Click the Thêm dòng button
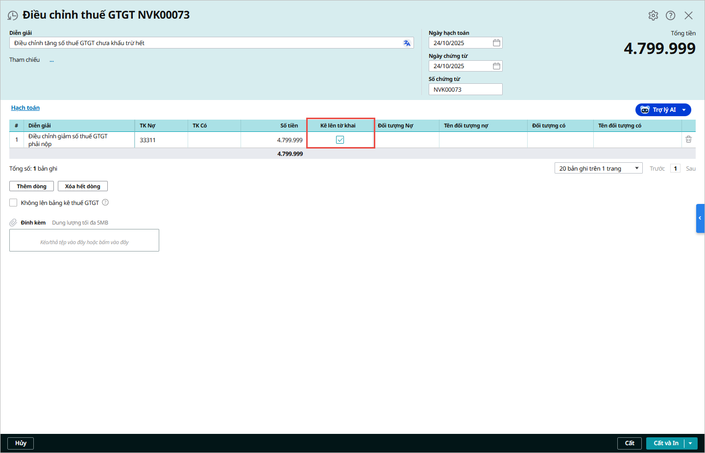Screen dimensions: 705x453 tap(31, 186)
